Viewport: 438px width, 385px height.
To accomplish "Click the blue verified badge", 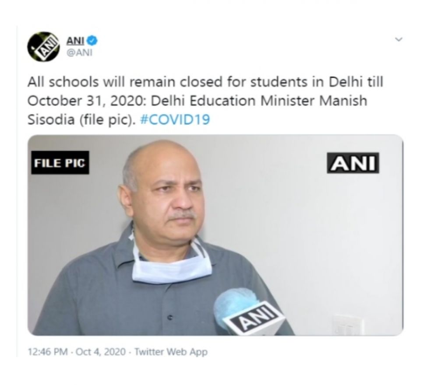I will (92, 41).
